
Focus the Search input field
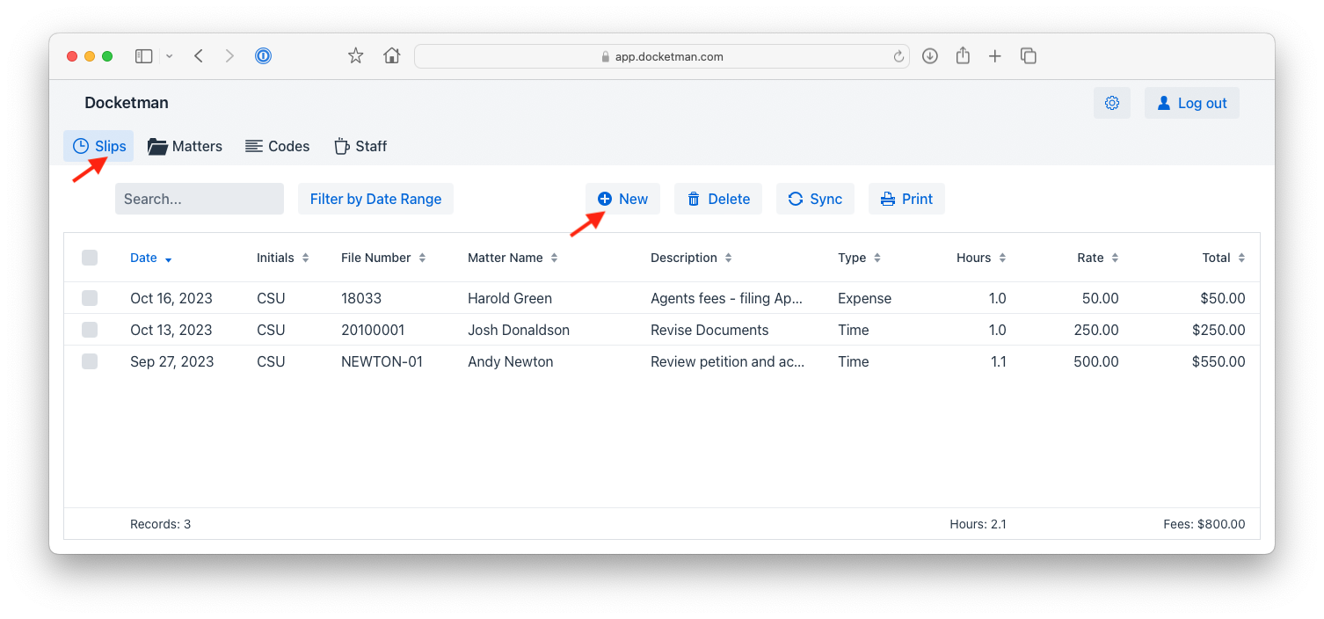(200, 199)
